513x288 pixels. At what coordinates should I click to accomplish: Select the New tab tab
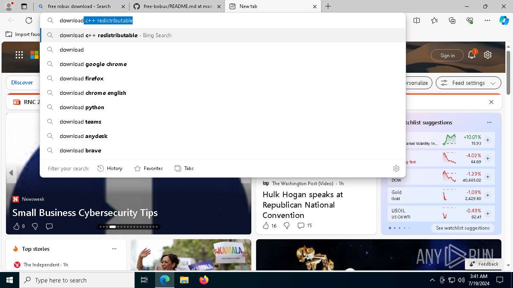(x=273, y=6)
